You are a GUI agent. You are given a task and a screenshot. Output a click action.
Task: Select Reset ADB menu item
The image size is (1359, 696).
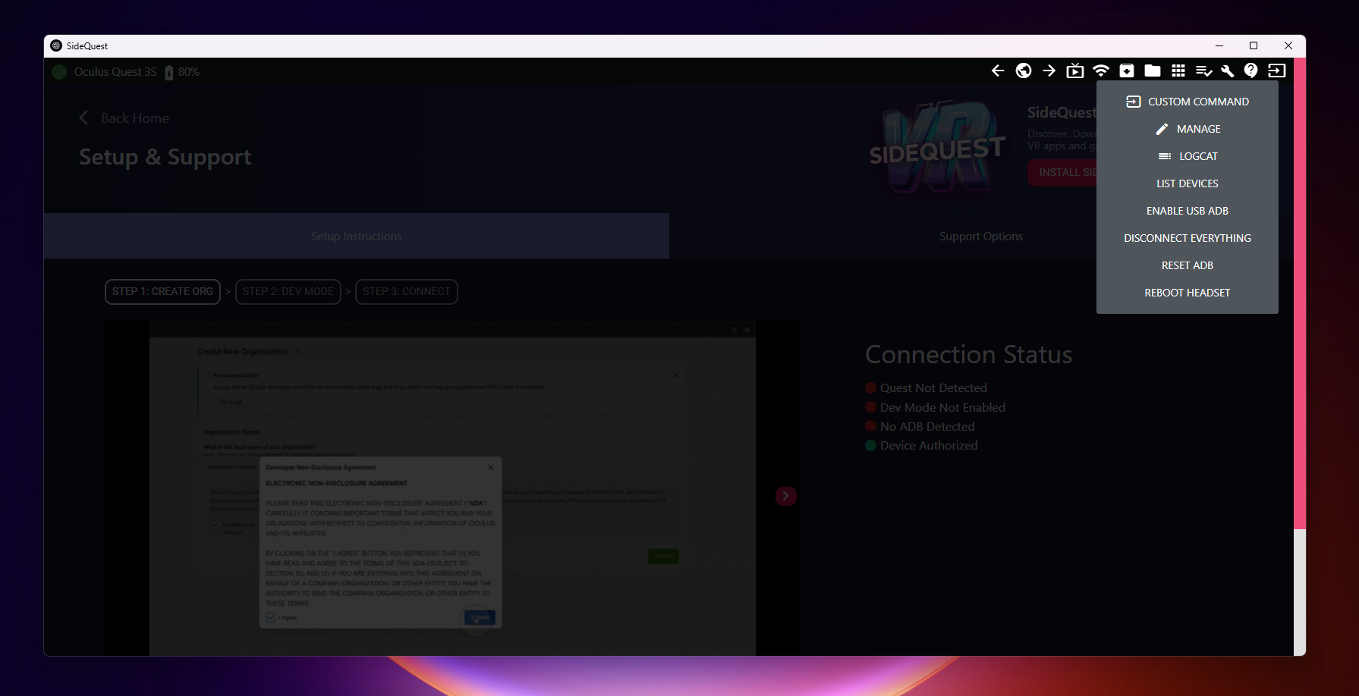click(x=1188, y=265)
